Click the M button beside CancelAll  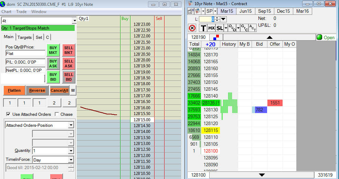pos(73,90)
